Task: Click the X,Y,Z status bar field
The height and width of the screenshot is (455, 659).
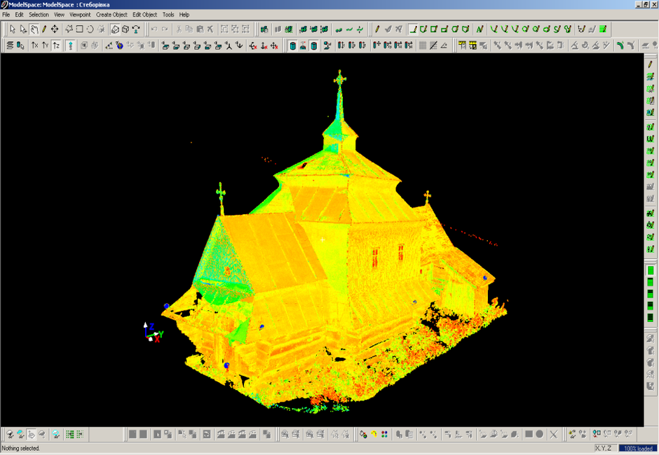Action: pos(606,448)
